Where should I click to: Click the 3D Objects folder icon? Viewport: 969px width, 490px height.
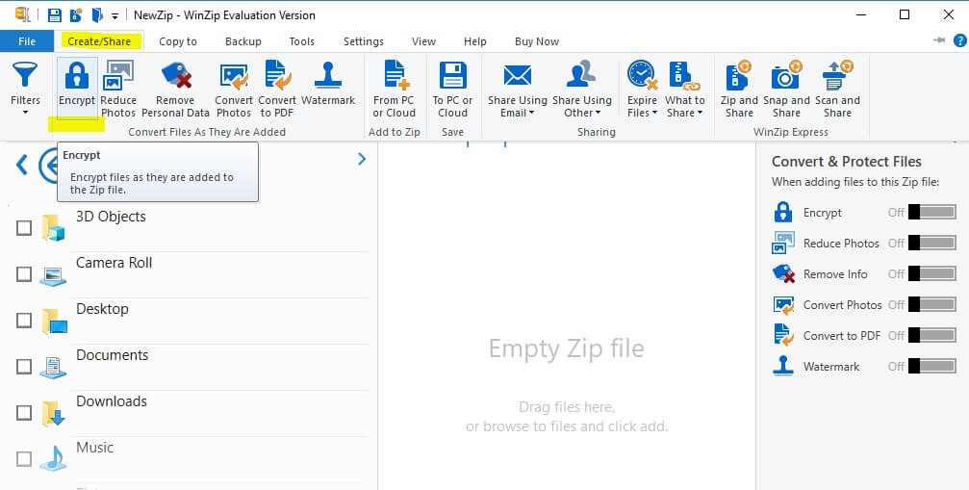pyautogui.click(x=53, y=227)
